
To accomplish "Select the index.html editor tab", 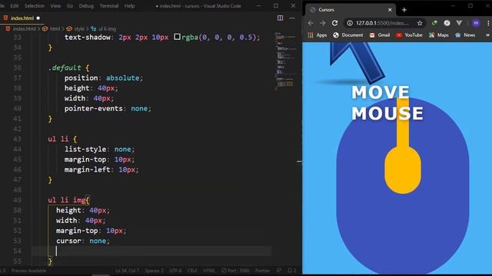I will pyautogui.click(x=22, y=18).
